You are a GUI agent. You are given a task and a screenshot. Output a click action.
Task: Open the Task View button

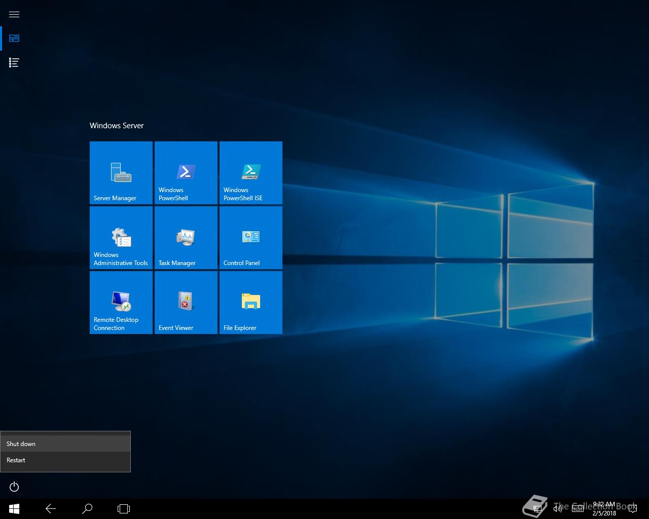124,509
